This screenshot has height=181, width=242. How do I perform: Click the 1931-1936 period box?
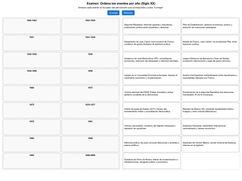point(90,43)
